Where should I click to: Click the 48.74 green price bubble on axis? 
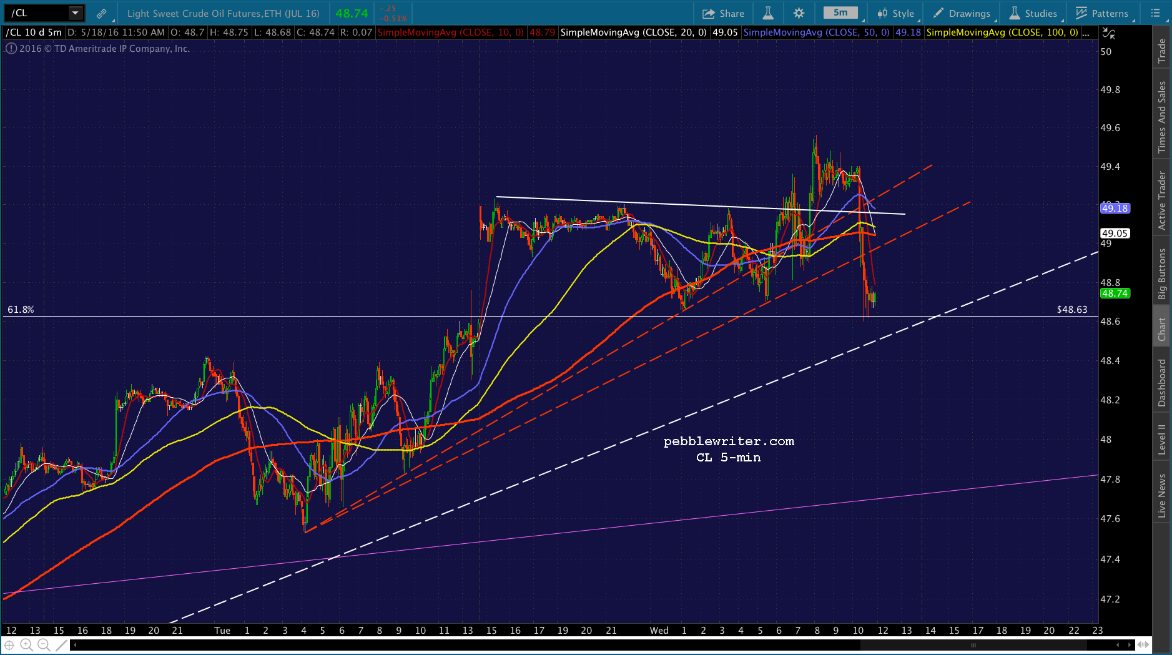[1115, 293]
